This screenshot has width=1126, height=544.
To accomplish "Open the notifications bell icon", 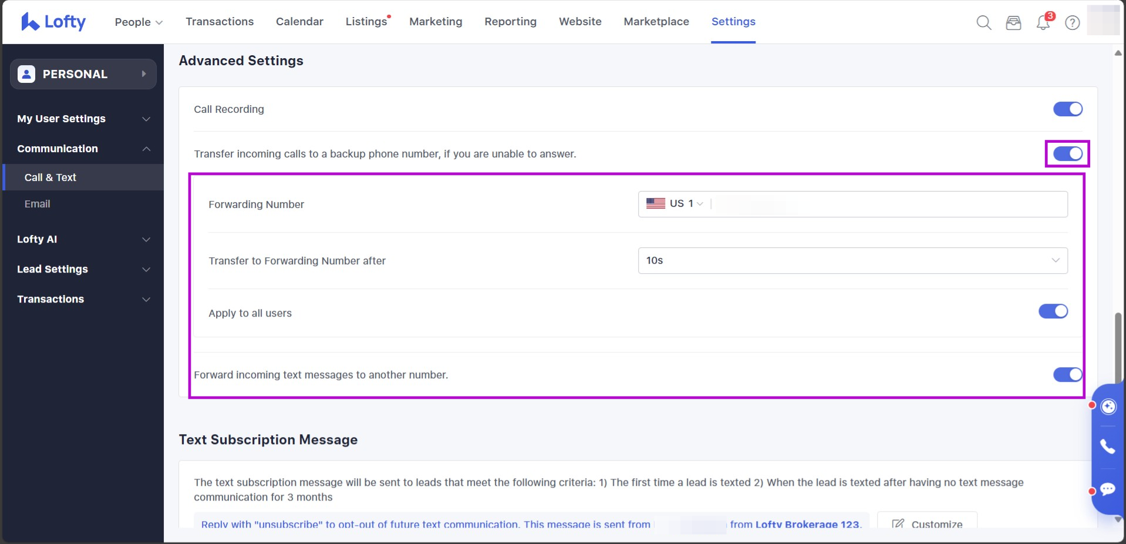I will (x=1043, y=23).
